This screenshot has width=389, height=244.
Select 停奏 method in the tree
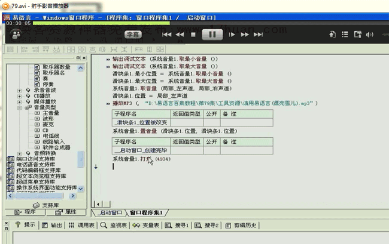(x=48, y=84)
